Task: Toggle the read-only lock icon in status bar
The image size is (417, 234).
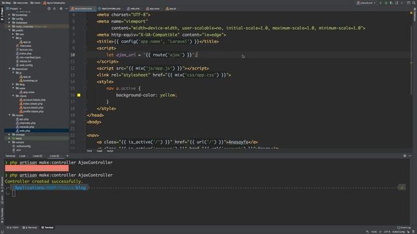Action: [409, 231]
